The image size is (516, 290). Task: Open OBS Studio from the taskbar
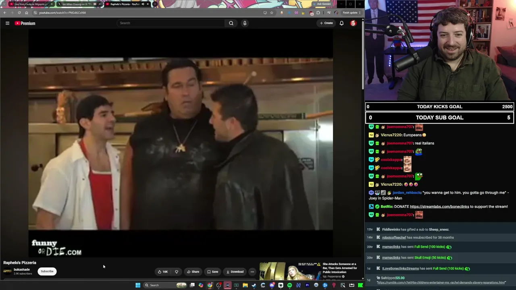click(219, 285)
